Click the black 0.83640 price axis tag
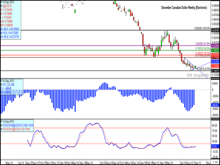 [216, 30]
